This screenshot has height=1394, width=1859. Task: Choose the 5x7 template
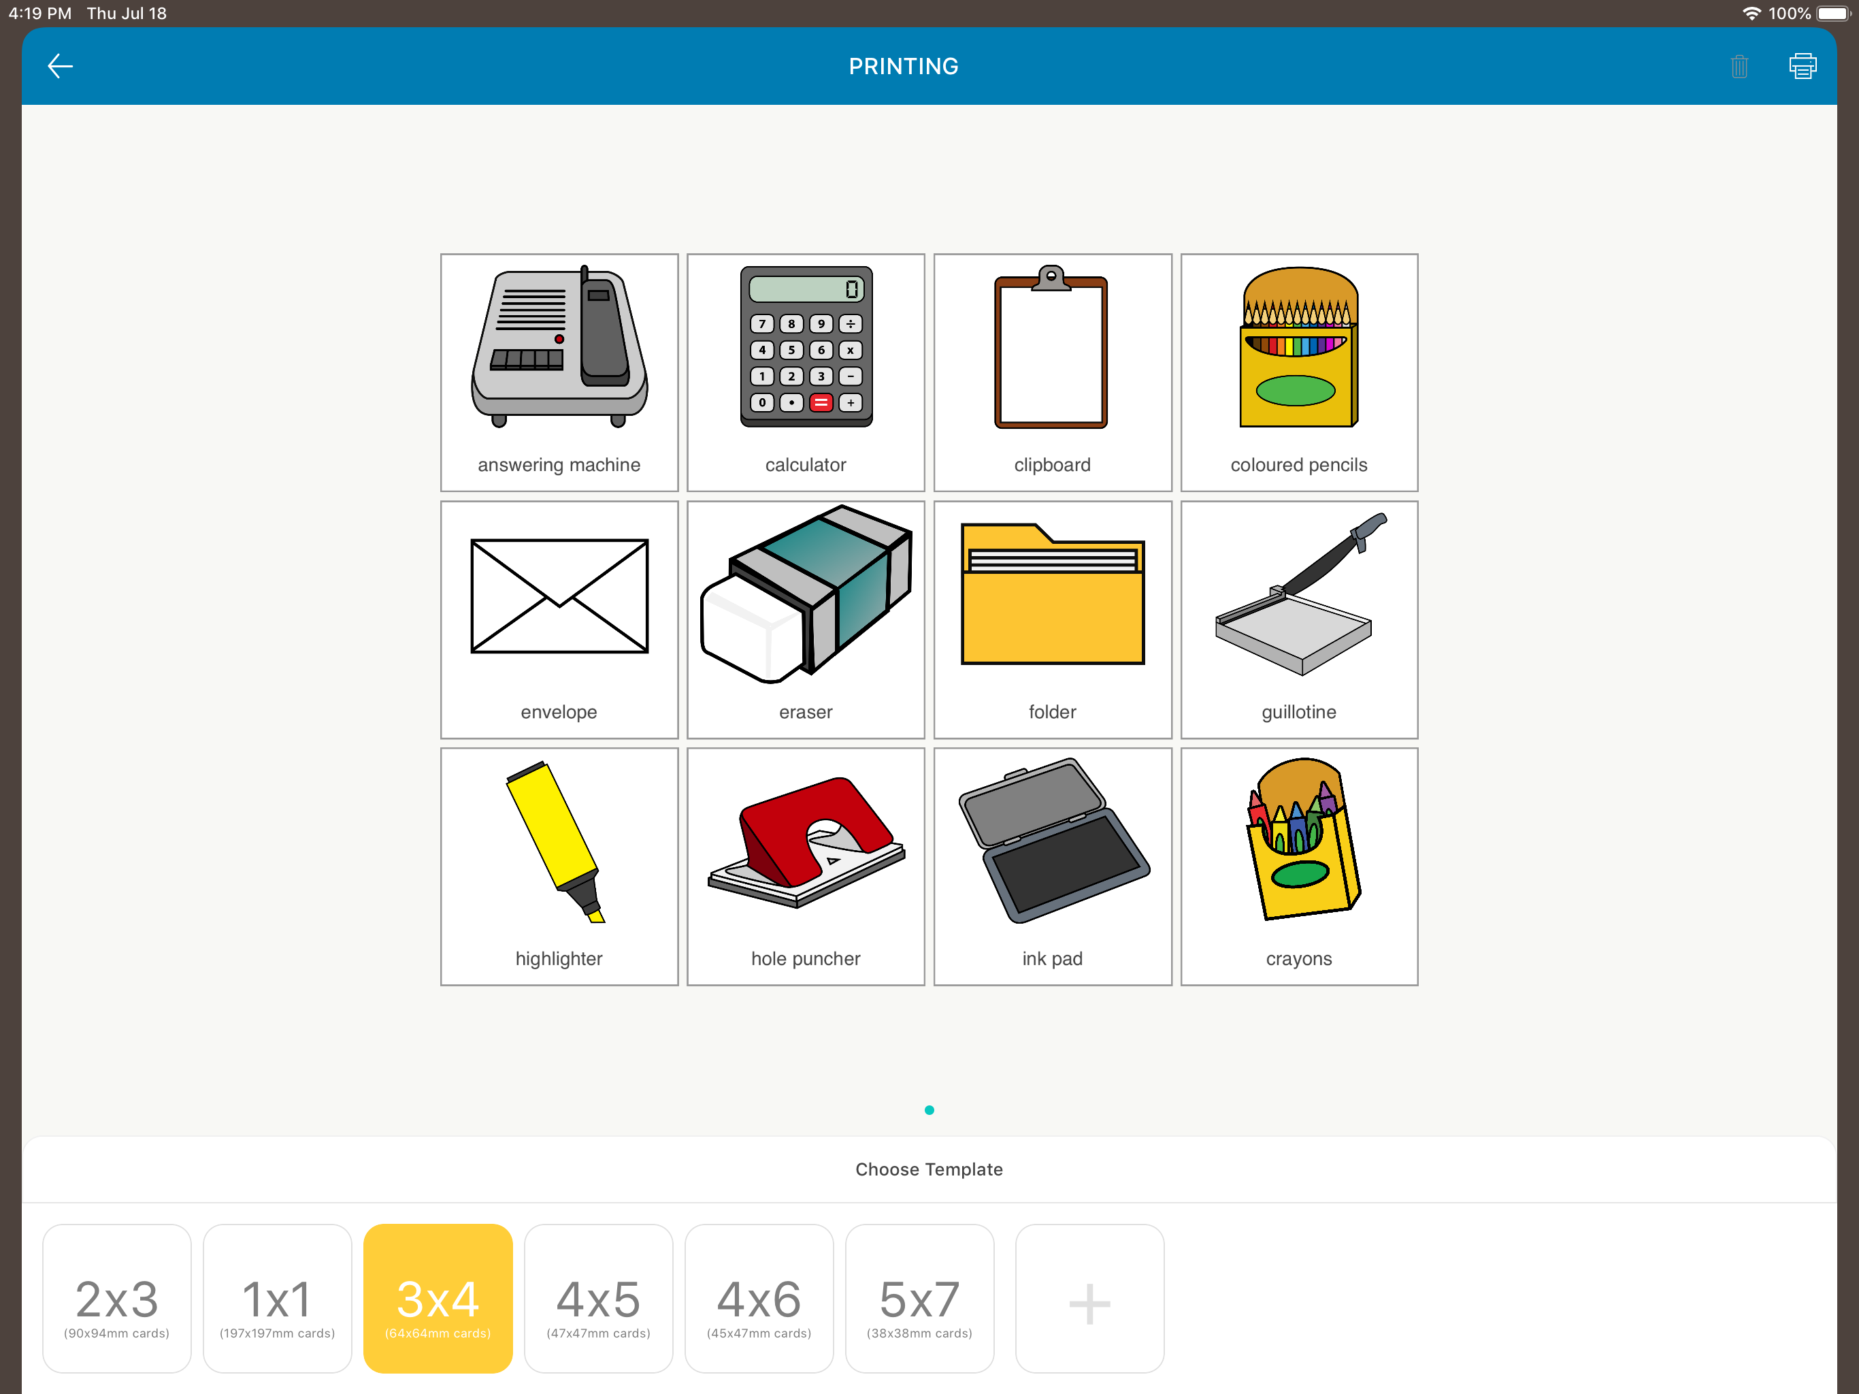[x=919, y=1298]
